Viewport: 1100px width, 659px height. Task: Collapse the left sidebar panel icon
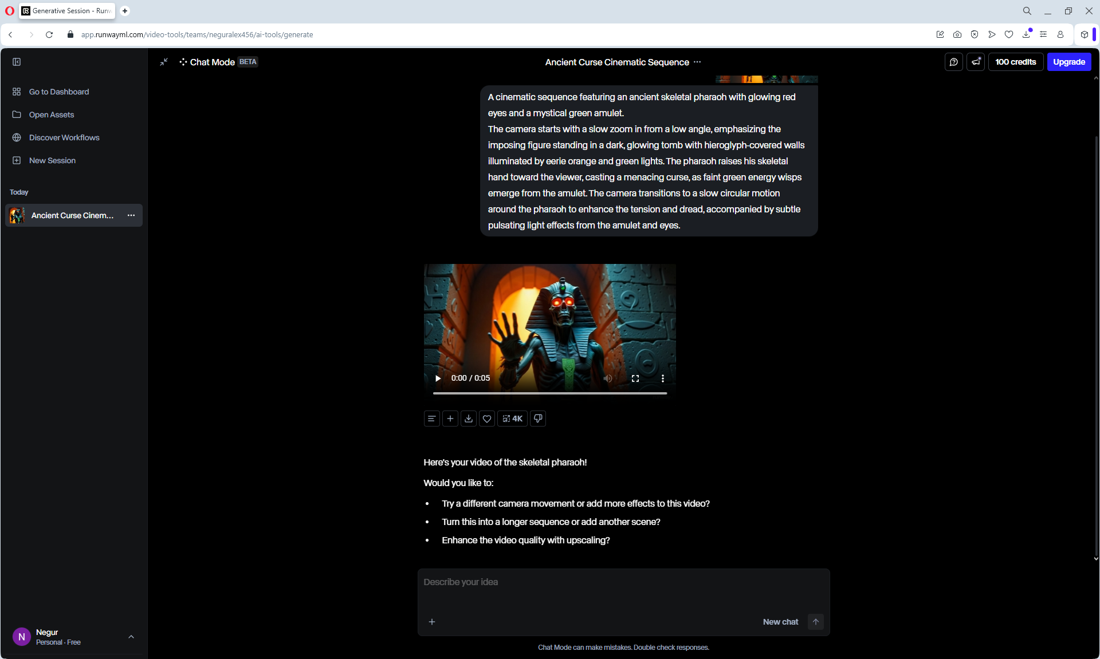click(17, 62)
